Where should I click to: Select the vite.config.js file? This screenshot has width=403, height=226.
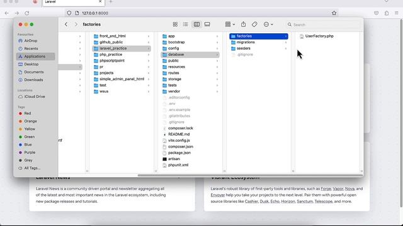click(x=190, y=141)
